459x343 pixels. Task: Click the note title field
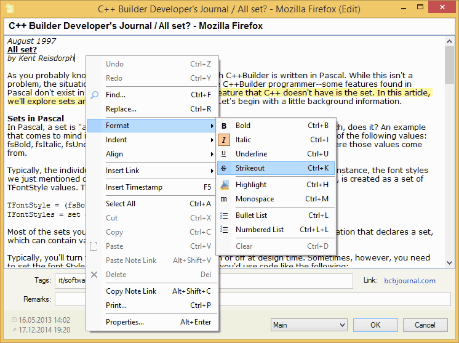point(229,26)
